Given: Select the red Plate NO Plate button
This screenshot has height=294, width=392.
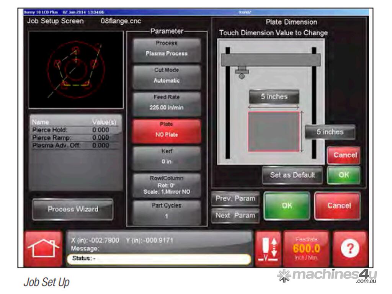Looking at the screenshot, I should tap(167, 130).
